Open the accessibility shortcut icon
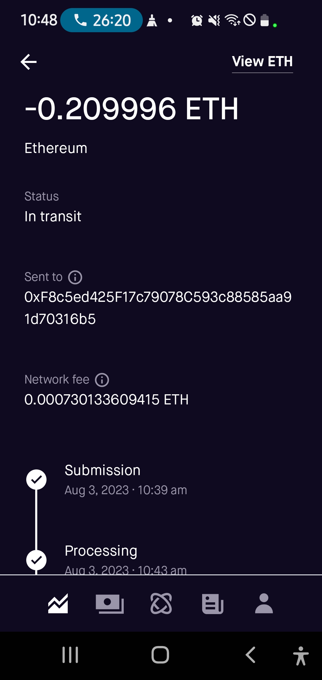The image size is (322, 680). 301,656
